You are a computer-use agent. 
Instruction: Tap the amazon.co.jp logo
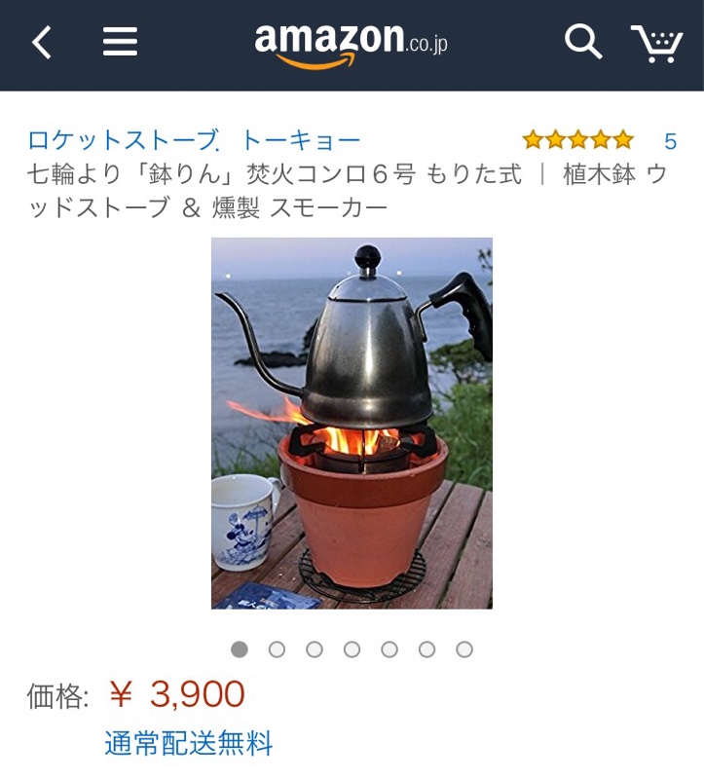pyautogui.click(x=351, y=46)
